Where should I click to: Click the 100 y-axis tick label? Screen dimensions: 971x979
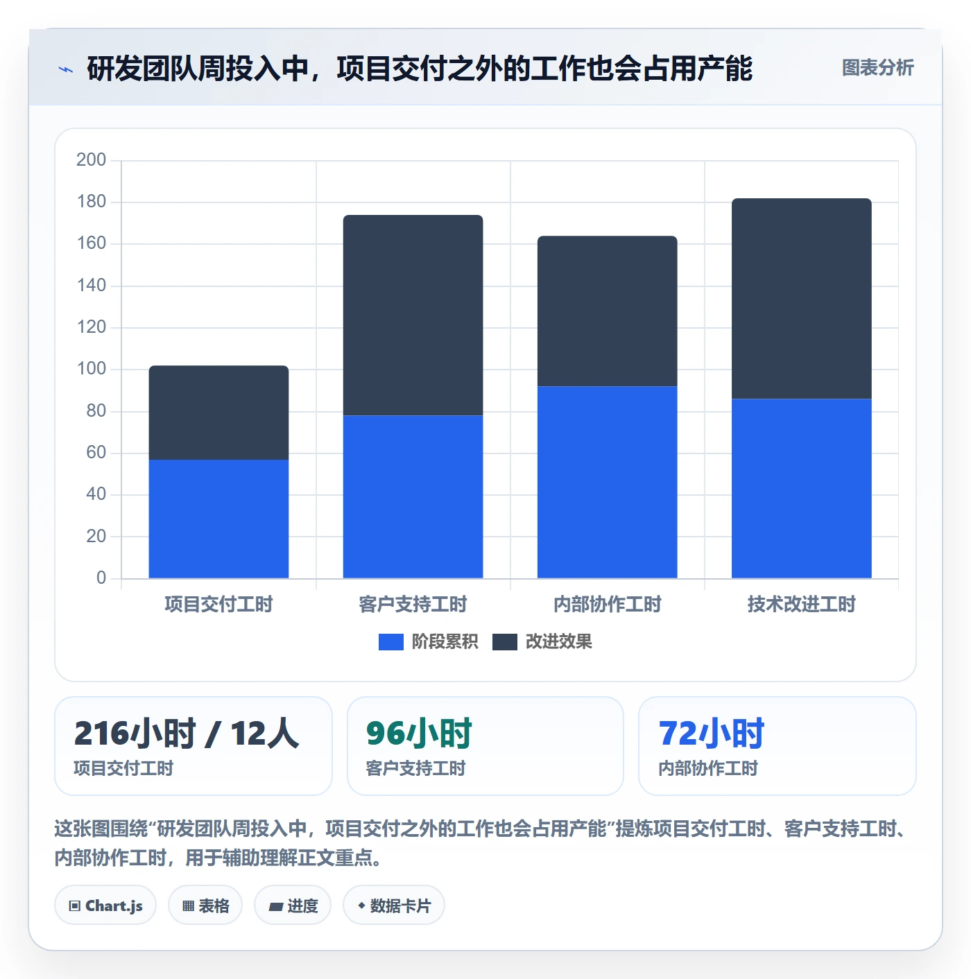[91, 368]
